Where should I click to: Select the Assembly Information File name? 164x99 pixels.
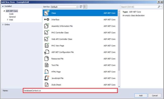tap(62, 26)
